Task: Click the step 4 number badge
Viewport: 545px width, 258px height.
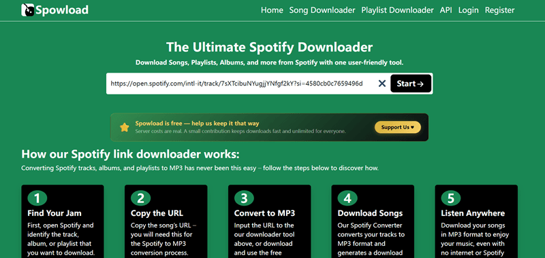Action: click(x=347, y=198)
